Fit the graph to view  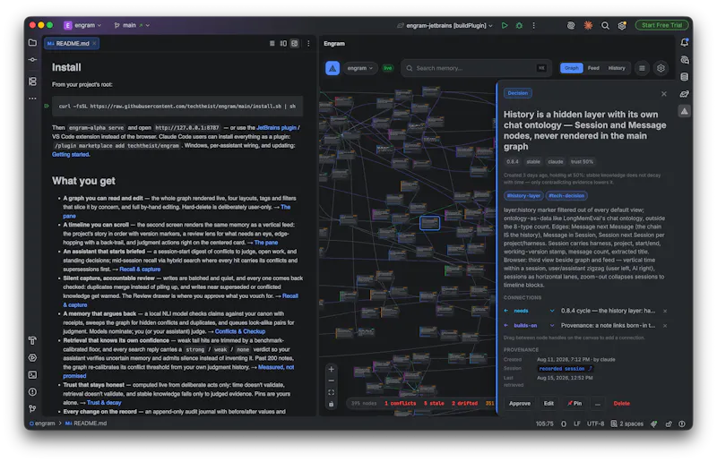click(x=332, y=392)
